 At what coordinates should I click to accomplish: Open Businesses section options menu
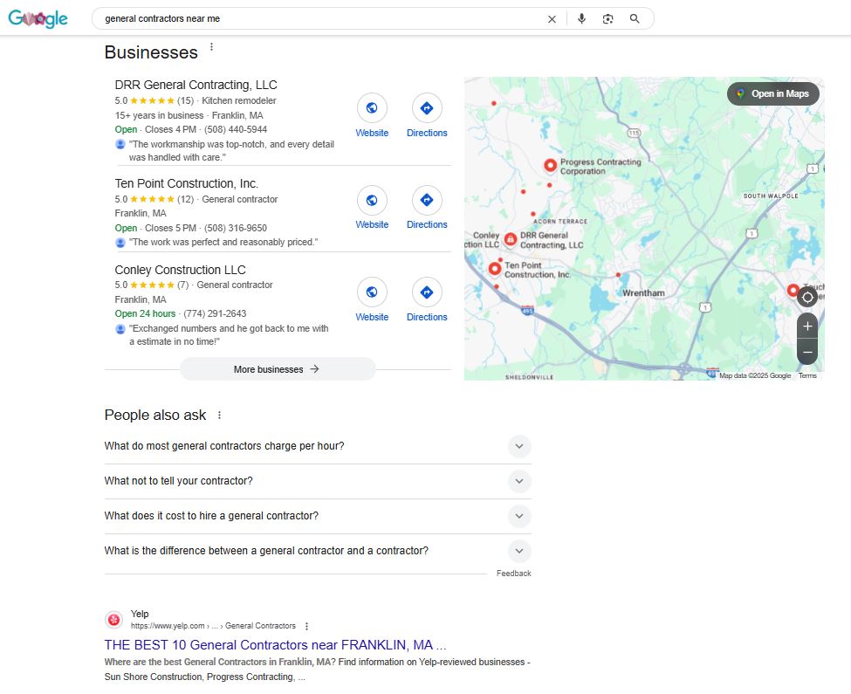212,47
